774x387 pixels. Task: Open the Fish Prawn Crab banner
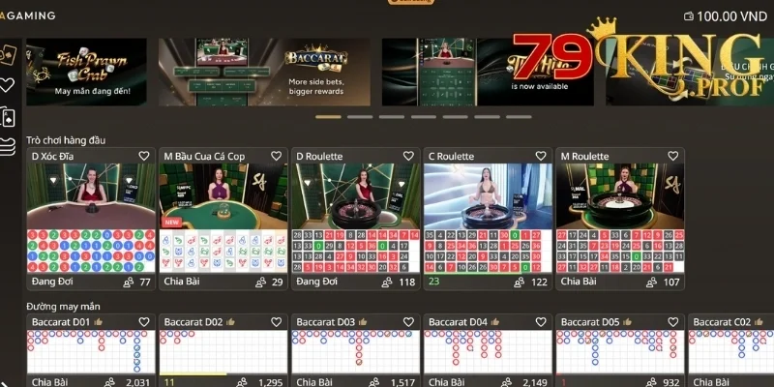click(x=86, y=72)
